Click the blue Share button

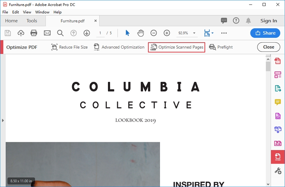(x=265, y=33)
